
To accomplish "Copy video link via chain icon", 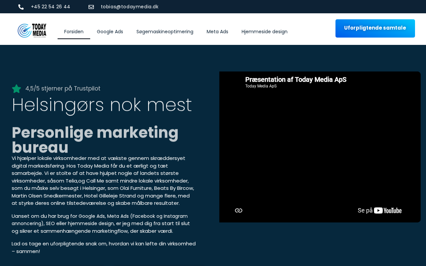I will (239, 210).
